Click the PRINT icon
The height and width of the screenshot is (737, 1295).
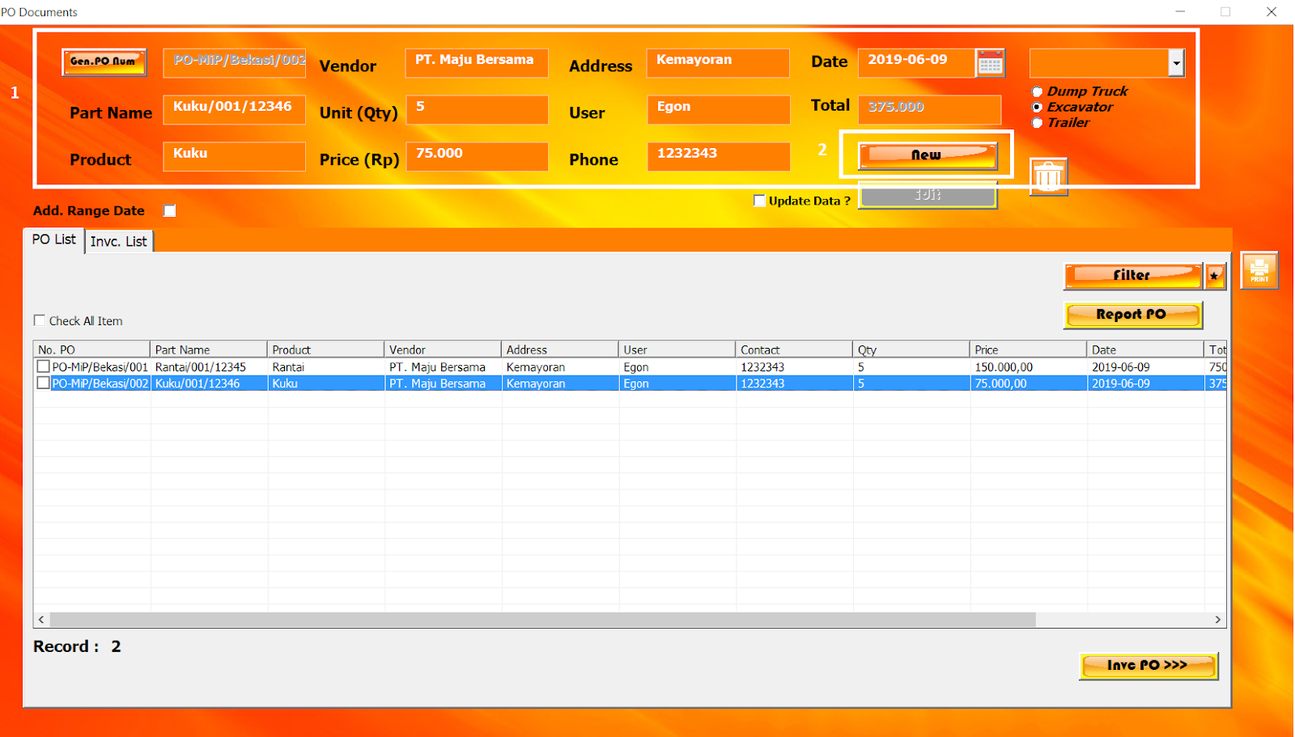click(x=1259, y=269)
